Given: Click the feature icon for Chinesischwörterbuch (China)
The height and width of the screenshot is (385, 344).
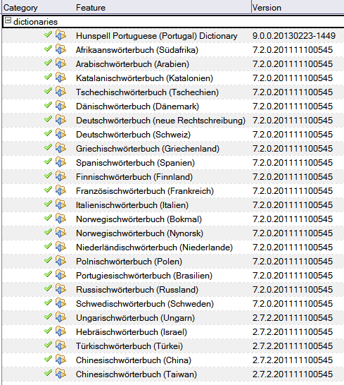Looking at the screenshot, I should pyautogui.click(x=60, y=360).
